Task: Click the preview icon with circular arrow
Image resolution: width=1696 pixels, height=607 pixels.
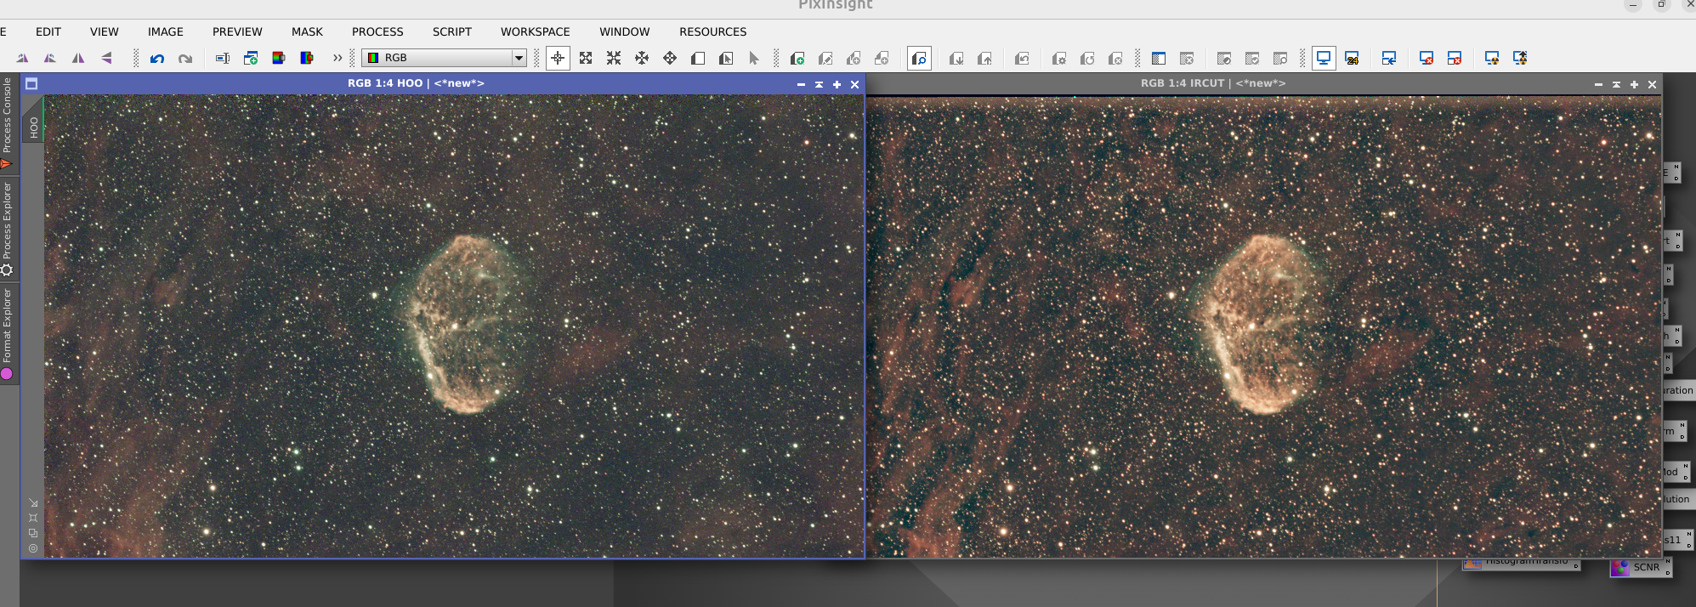Action: coord(1087,59)
